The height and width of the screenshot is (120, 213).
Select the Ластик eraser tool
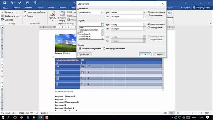point(28,16)
